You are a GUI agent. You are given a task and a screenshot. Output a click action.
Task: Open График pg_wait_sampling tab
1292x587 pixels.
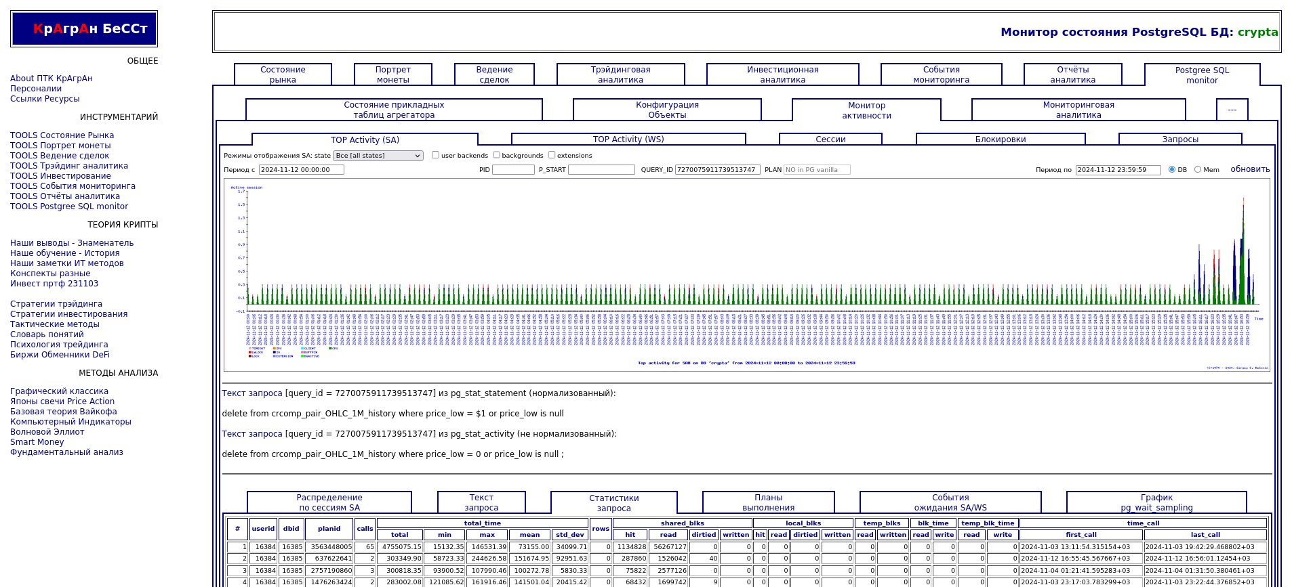[x=1156, y=502]
